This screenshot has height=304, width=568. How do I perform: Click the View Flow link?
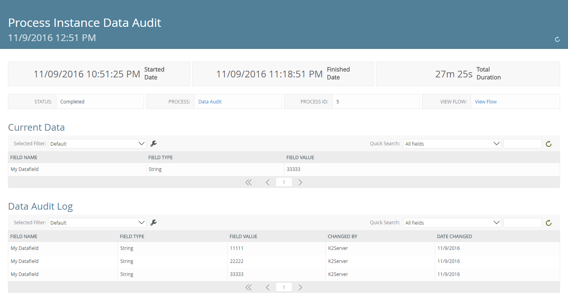click(486, 102)
